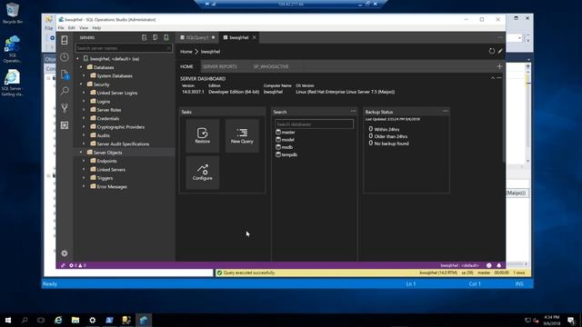This screenshot has width=582, height=327.
Task: Open the Servers view in activity bar
Action: [x=65, y=40]
